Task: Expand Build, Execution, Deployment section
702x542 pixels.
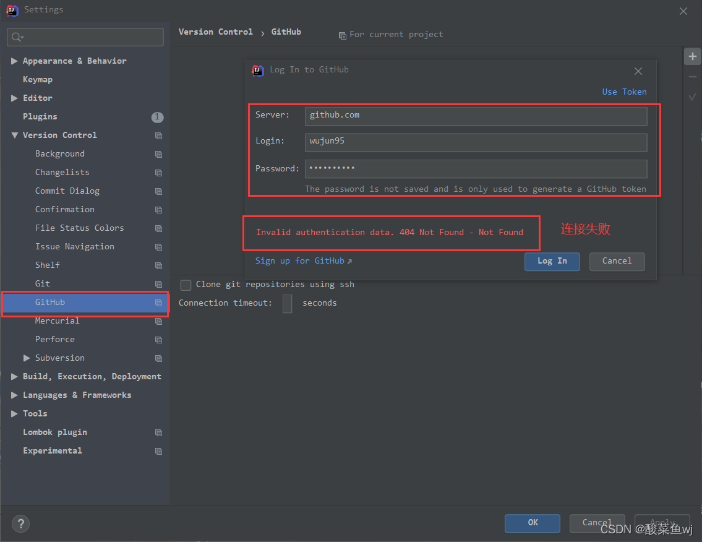Action: click(x=14, y=376)
